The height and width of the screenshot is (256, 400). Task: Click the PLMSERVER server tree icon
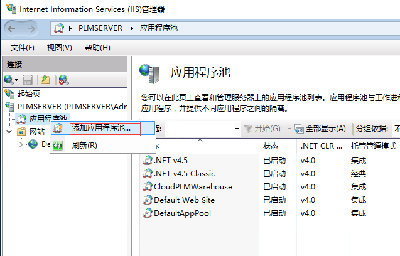[10, 106]
